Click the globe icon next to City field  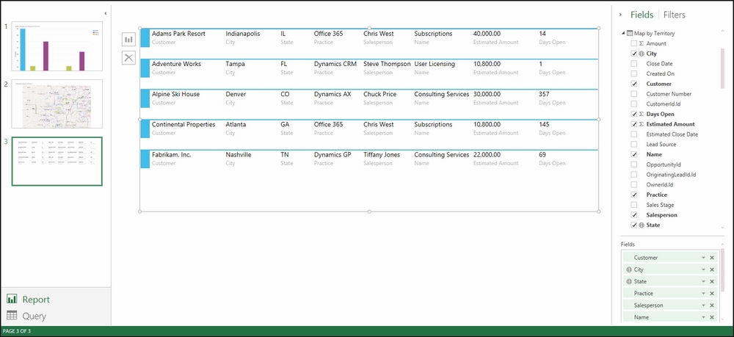click(642, 54)
